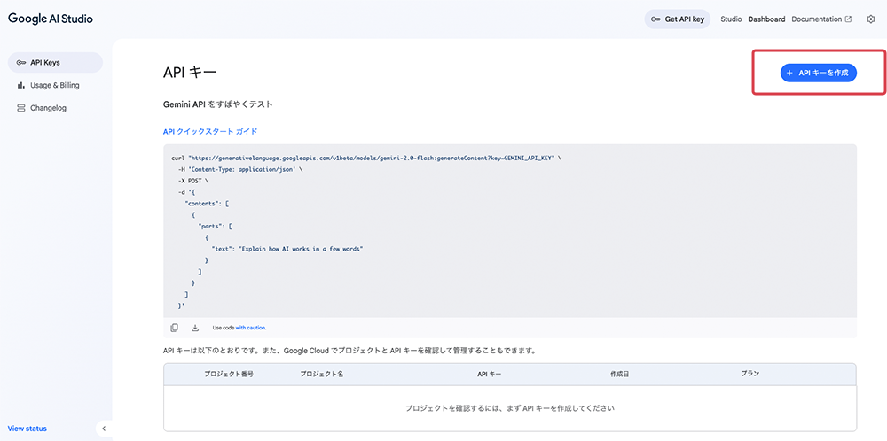Switch to the Dashboard tab
The height and width of the screenshot is (441, 887).
click(x=766, y=19)
